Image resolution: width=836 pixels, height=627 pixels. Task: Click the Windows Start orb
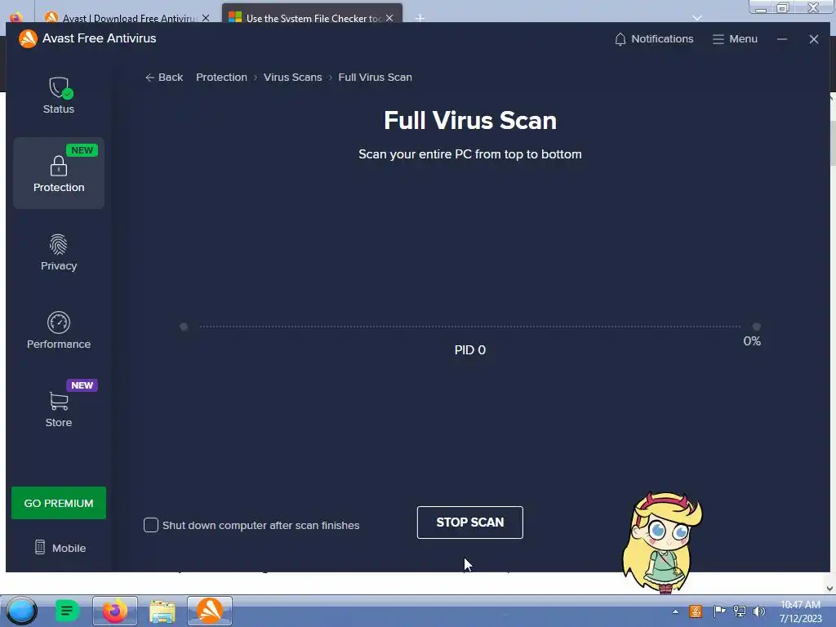point(21,611)
